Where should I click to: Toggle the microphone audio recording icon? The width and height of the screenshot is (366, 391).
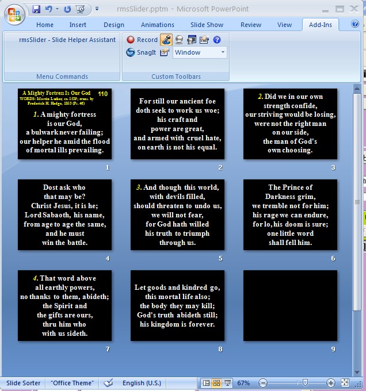click(x=166, y=40)
